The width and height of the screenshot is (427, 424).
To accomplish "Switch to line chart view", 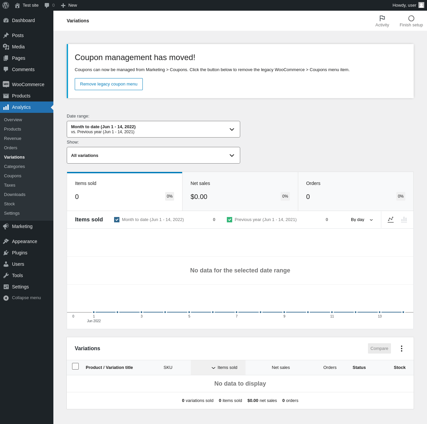I will [x=391, y=219].
